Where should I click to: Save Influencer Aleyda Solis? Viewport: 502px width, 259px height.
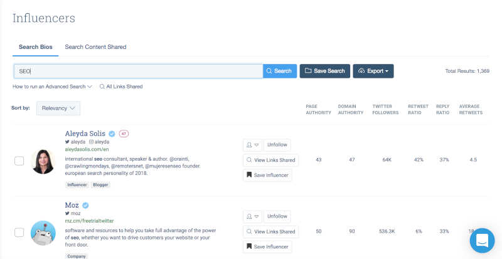(x=268, y=175)
